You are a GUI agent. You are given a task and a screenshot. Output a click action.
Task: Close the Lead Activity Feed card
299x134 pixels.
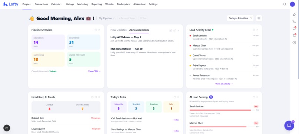coord(257,30)
